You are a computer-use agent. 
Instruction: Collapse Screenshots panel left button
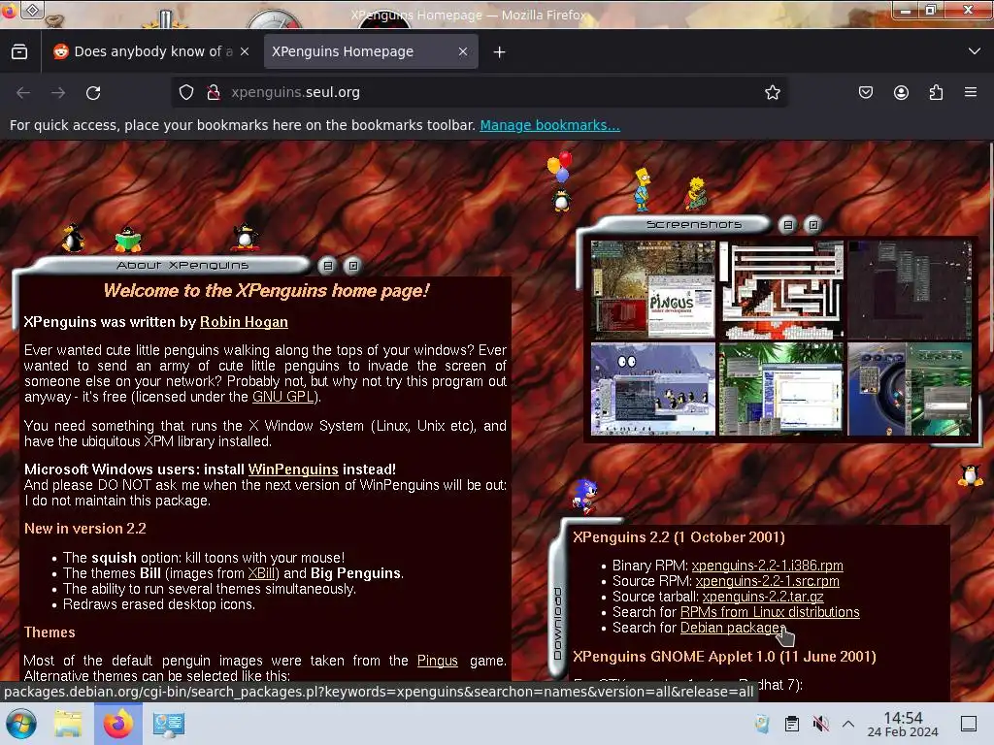(x=787, y=224)
